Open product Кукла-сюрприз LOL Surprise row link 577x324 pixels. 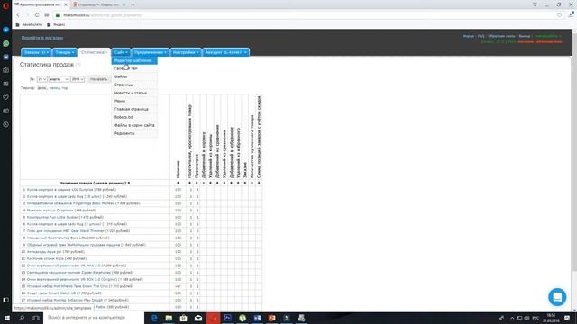tap(71, 190)
